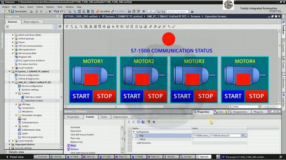Click the Add function placeholder row
The image size is (286, 160).
(144, 143)
